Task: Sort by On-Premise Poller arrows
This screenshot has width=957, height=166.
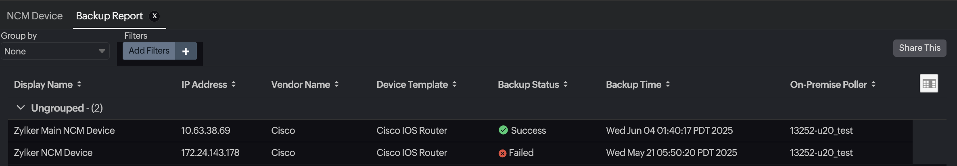Action: click(x=873, y=84)
